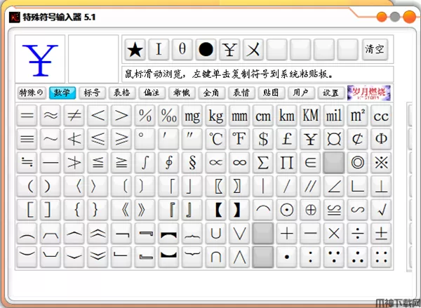Click the section sign § symbol
The width and height of the screenshot is (421, 308).
coord(192,163)
